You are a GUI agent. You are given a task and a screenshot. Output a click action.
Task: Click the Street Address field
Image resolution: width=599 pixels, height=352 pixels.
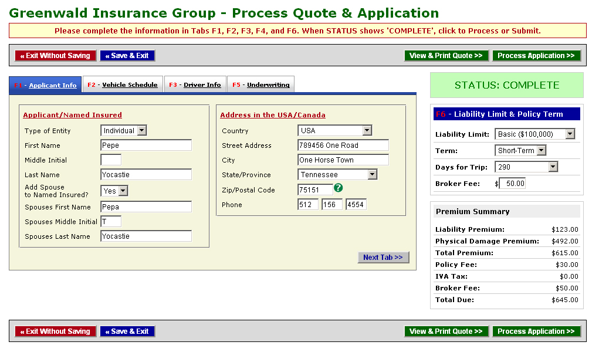(x=343, y=145)
